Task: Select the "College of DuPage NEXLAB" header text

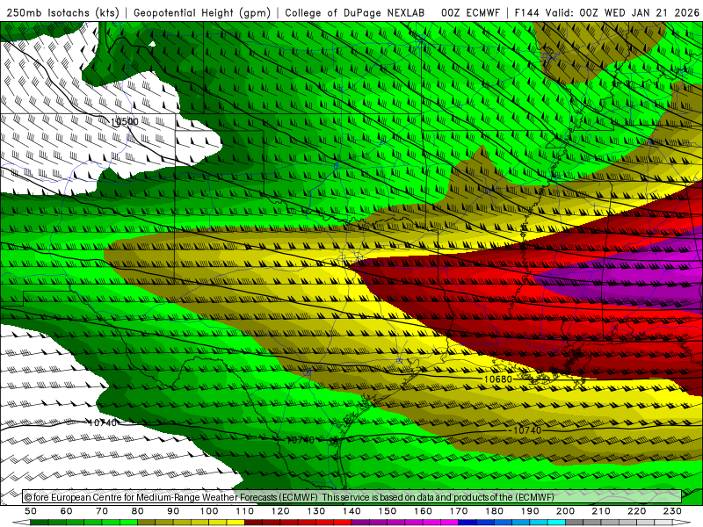Action: tap(355, 12)
